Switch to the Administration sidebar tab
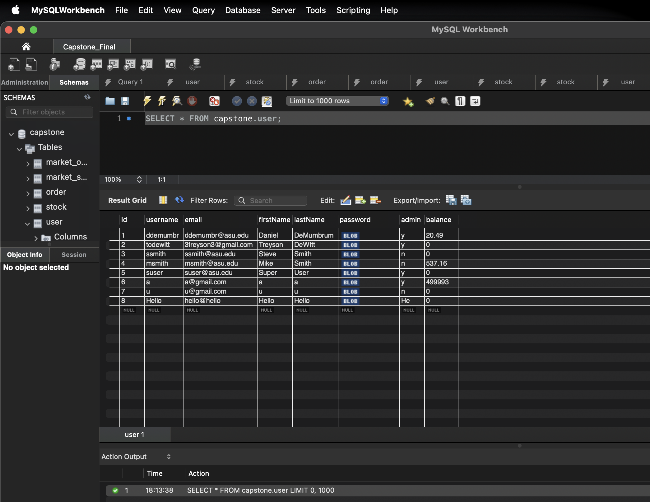 [x=24, y=82]
